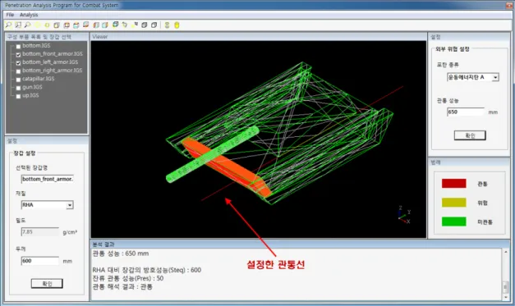The width and height of the screenshot is (515, 306).
Task: Expand the 운동에너지탄 A threat type dropdown
Action: tap(495, 77)
